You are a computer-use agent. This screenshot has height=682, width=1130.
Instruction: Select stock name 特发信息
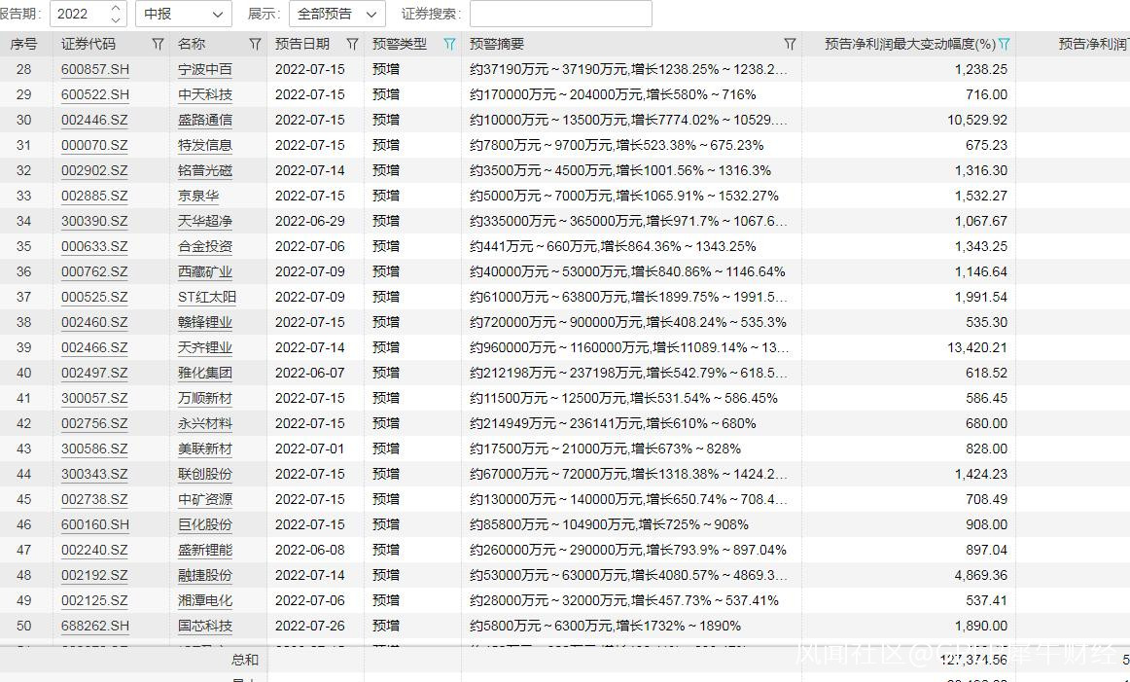coord(205,145)
